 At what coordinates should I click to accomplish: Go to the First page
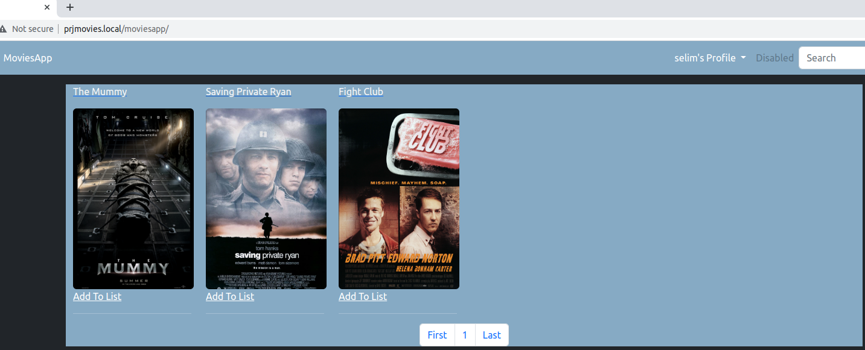[437, 335]
